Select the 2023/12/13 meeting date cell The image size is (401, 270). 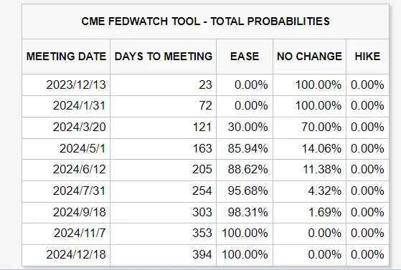[x=66, y=85]
